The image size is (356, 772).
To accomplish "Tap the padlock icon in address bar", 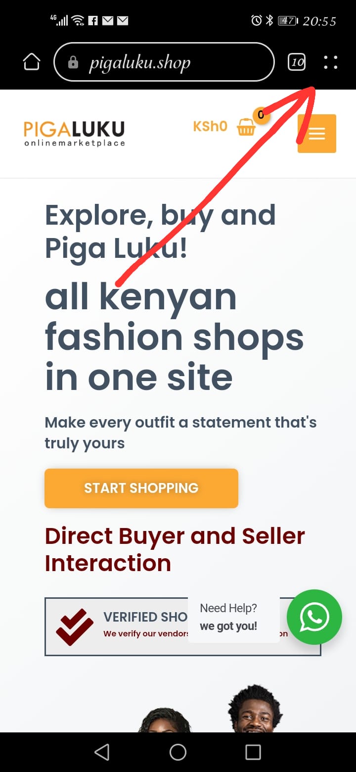I will (73, 63).
